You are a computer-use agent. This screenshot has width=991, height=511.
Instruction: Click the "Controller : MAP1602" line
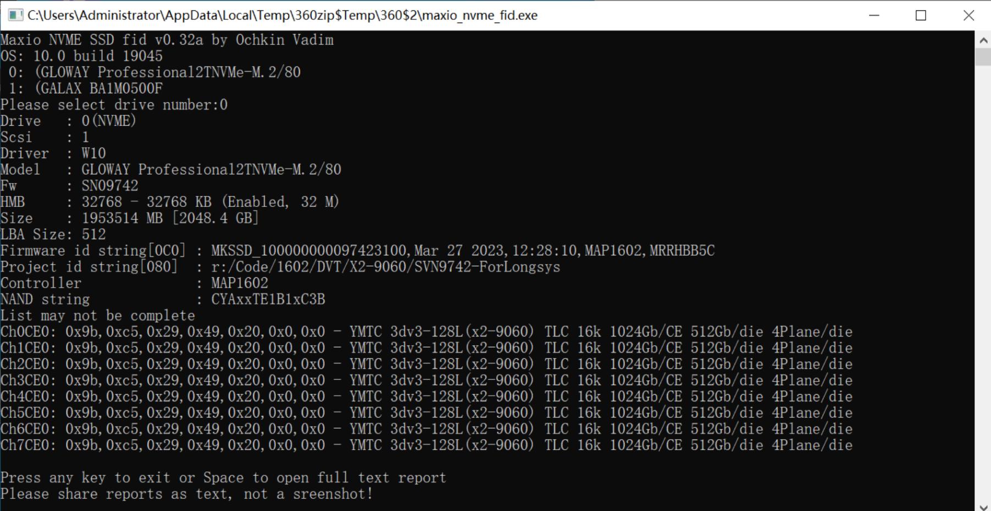click(135, 283)
